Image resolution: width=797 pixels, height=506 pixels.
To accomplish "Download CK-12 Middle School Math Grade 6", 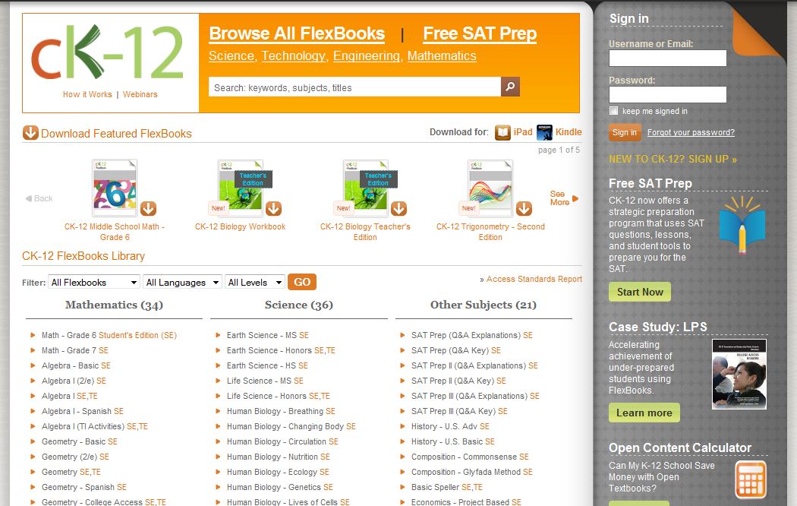I will click(148, 208).
